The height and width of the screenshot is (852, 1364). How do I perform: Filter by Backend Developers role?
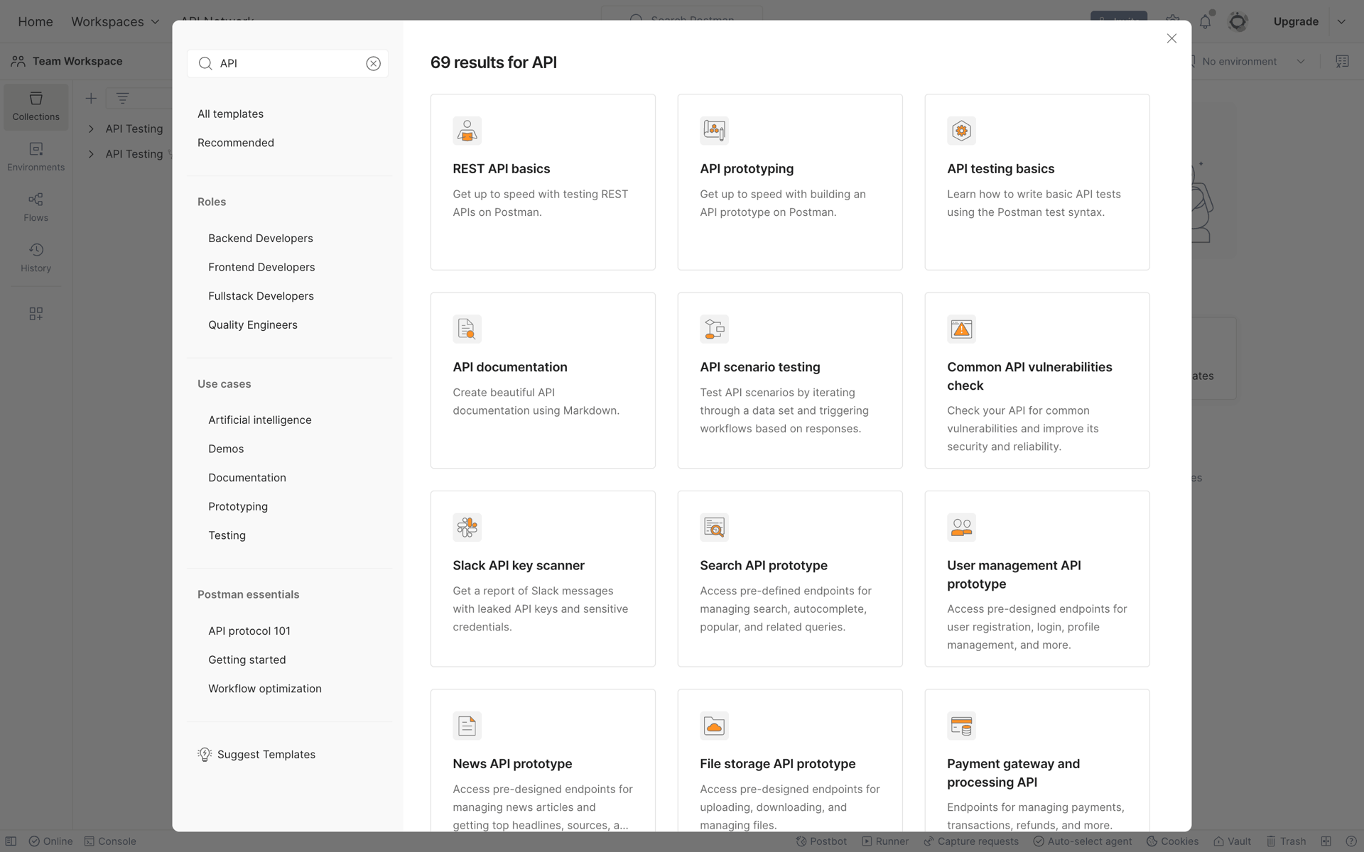click(x=261, y=238)
